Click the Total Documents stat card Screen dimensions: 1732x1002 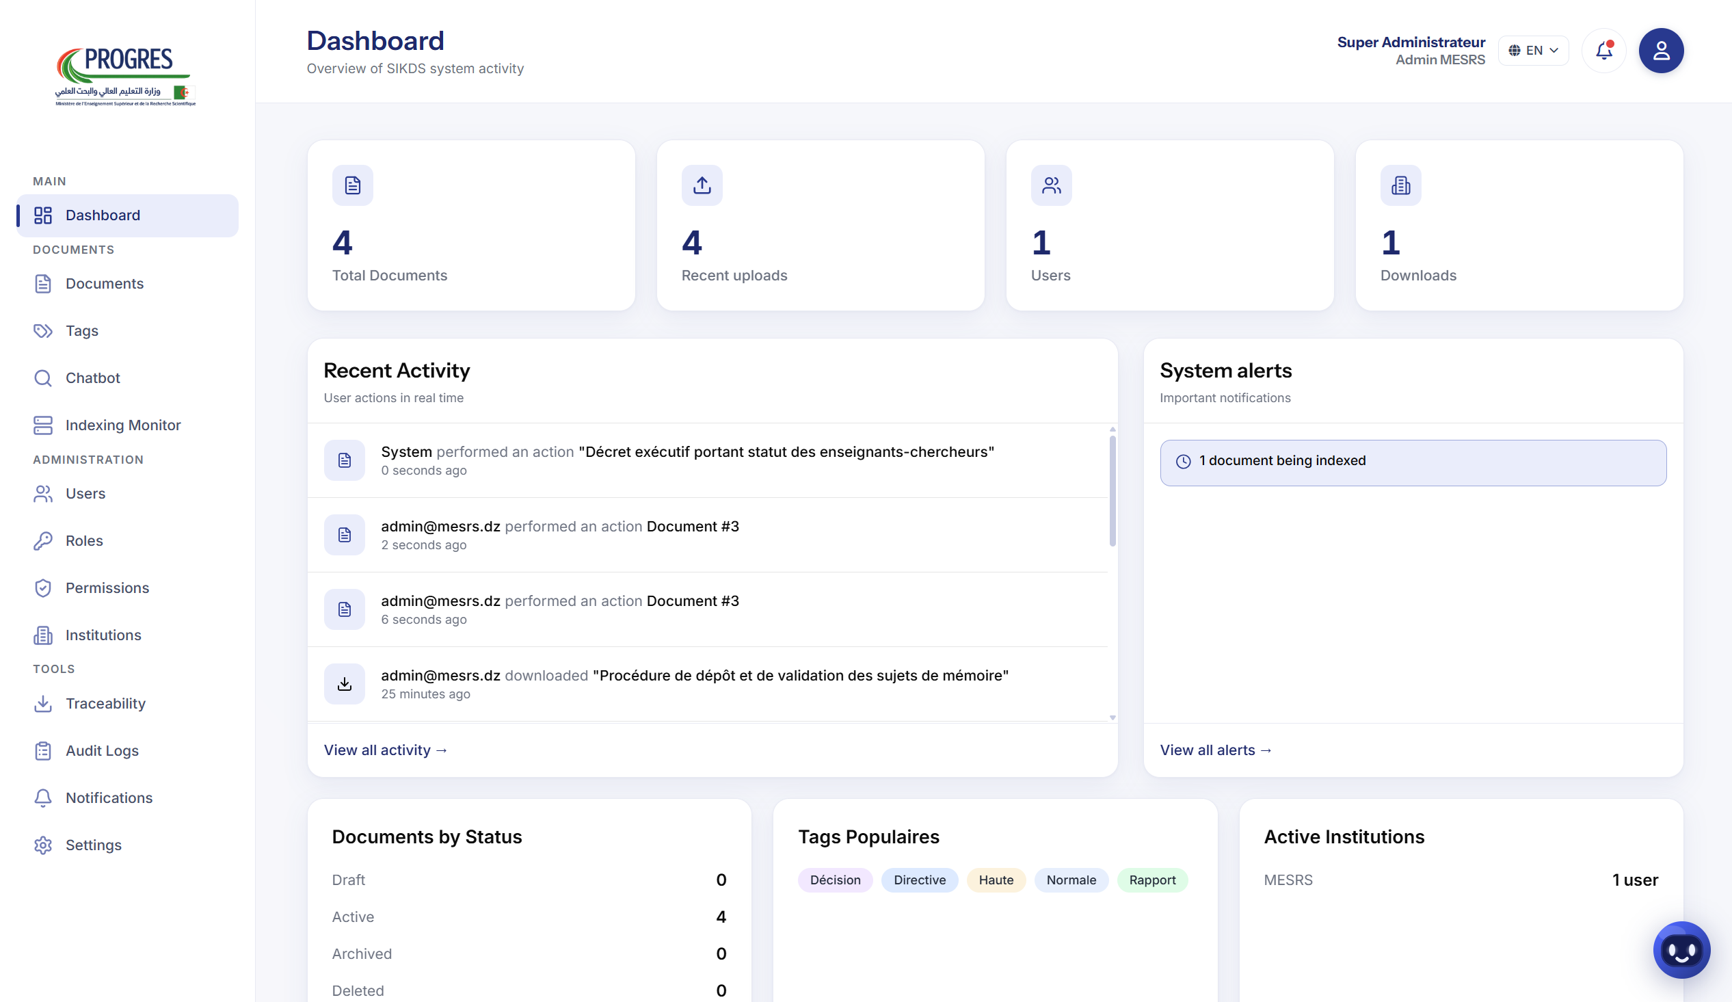pos(472,226)
